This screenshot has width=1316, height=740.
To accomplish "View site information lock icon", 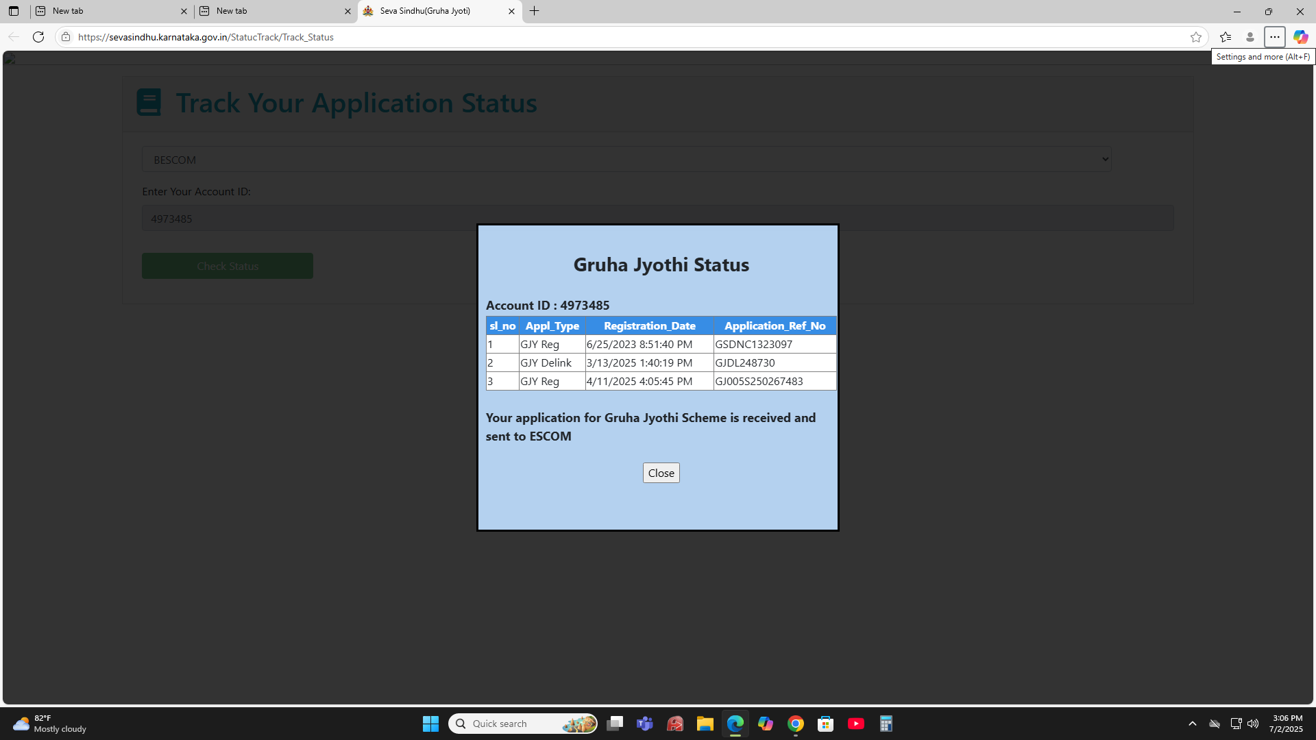I will (66, 37).
